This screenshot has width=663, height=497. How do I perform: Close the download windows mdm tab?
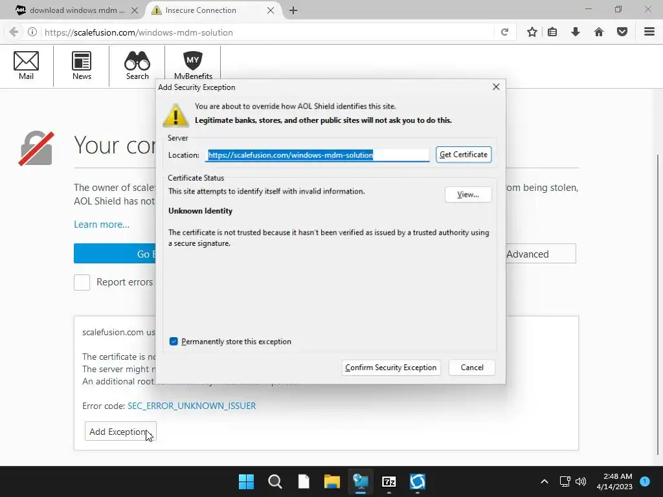pyautogui.click(x=135, y=10)
